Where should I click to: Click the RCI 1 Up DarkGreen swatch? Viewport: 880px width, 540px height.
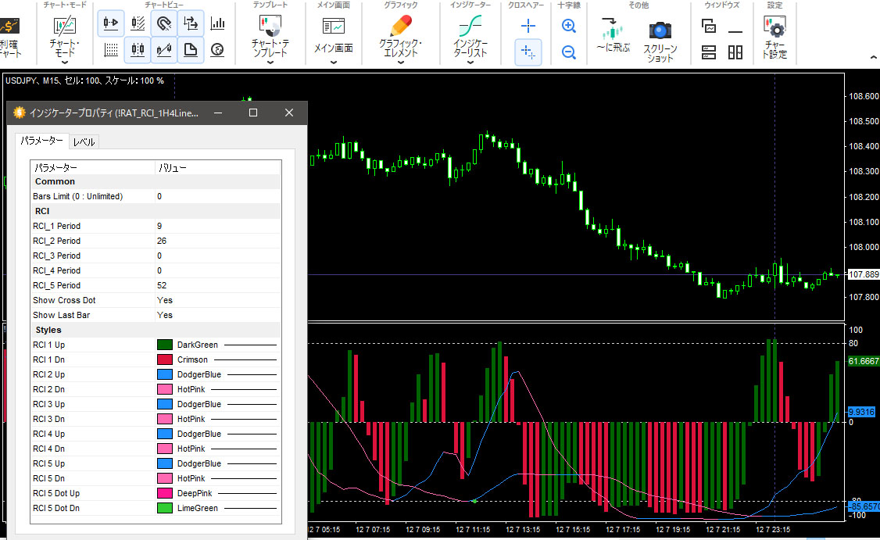click(x=164, y=345)
